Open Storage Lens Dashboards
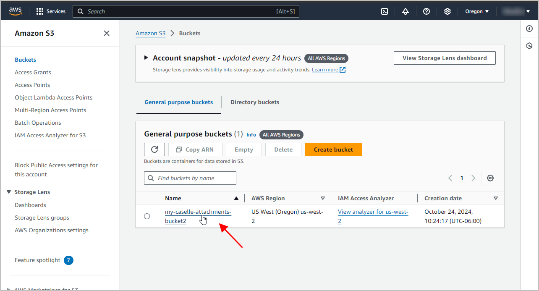539x291 pixels. [x=30, y=205]
